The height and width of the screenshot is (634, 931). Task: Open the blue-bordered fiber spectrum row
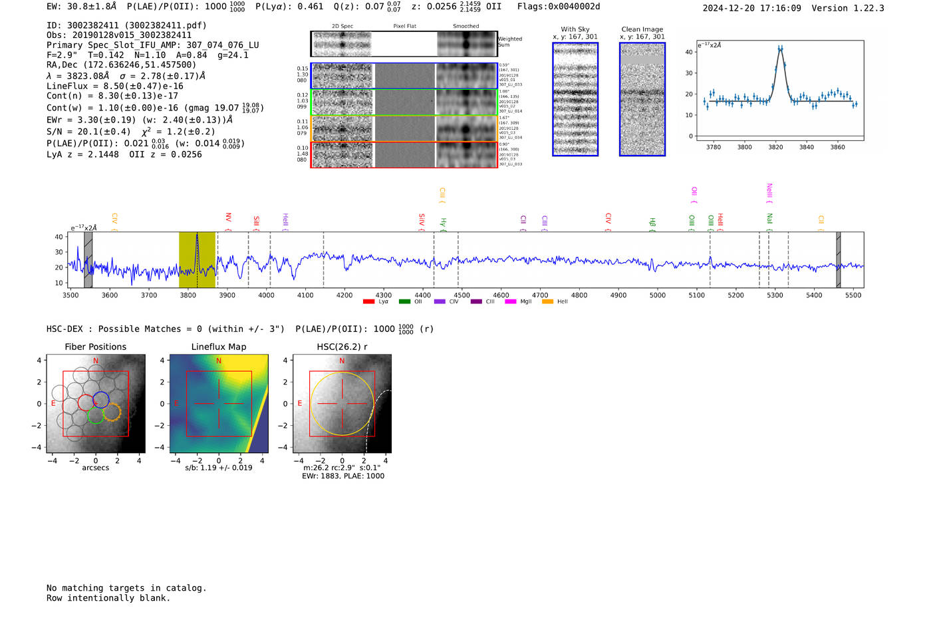(x=404, y=76)
